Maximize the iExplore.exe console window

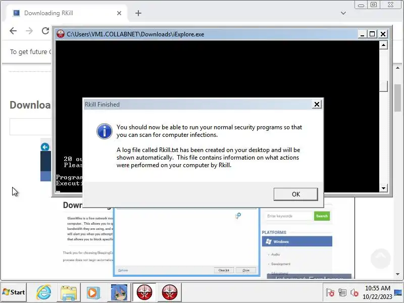tap(372, 34)
